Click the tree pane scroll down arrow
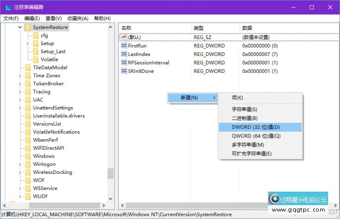Image resolution: width=340 pixels, height=219 pixels. 110,199
